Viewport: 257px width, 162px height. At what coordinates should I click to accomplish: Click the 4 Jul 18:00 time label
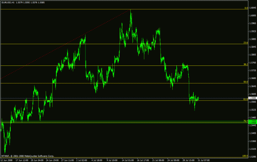tap(97, 160)
